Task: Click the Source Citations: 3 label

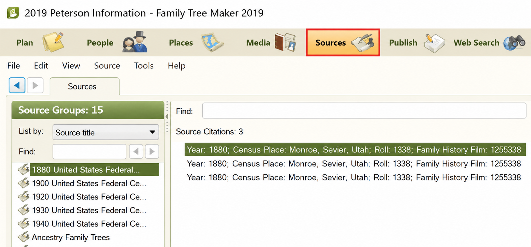Action: pyautogui.click(x=209, y=132)
